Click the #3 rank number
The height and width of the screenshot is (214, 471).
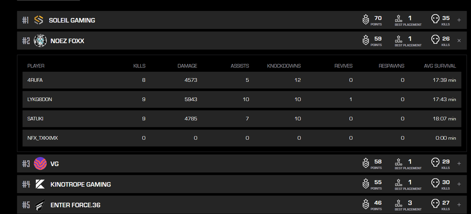pyautogui.click(x=26, y=163)
